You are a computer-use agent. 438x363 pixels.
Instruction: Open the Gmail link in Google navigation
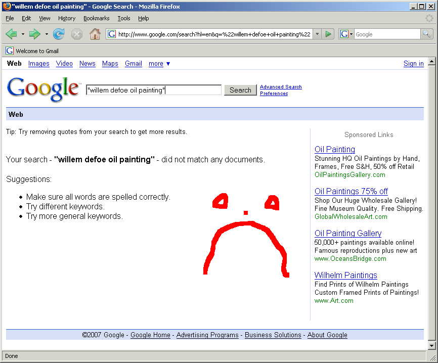(x=134, y=64)
